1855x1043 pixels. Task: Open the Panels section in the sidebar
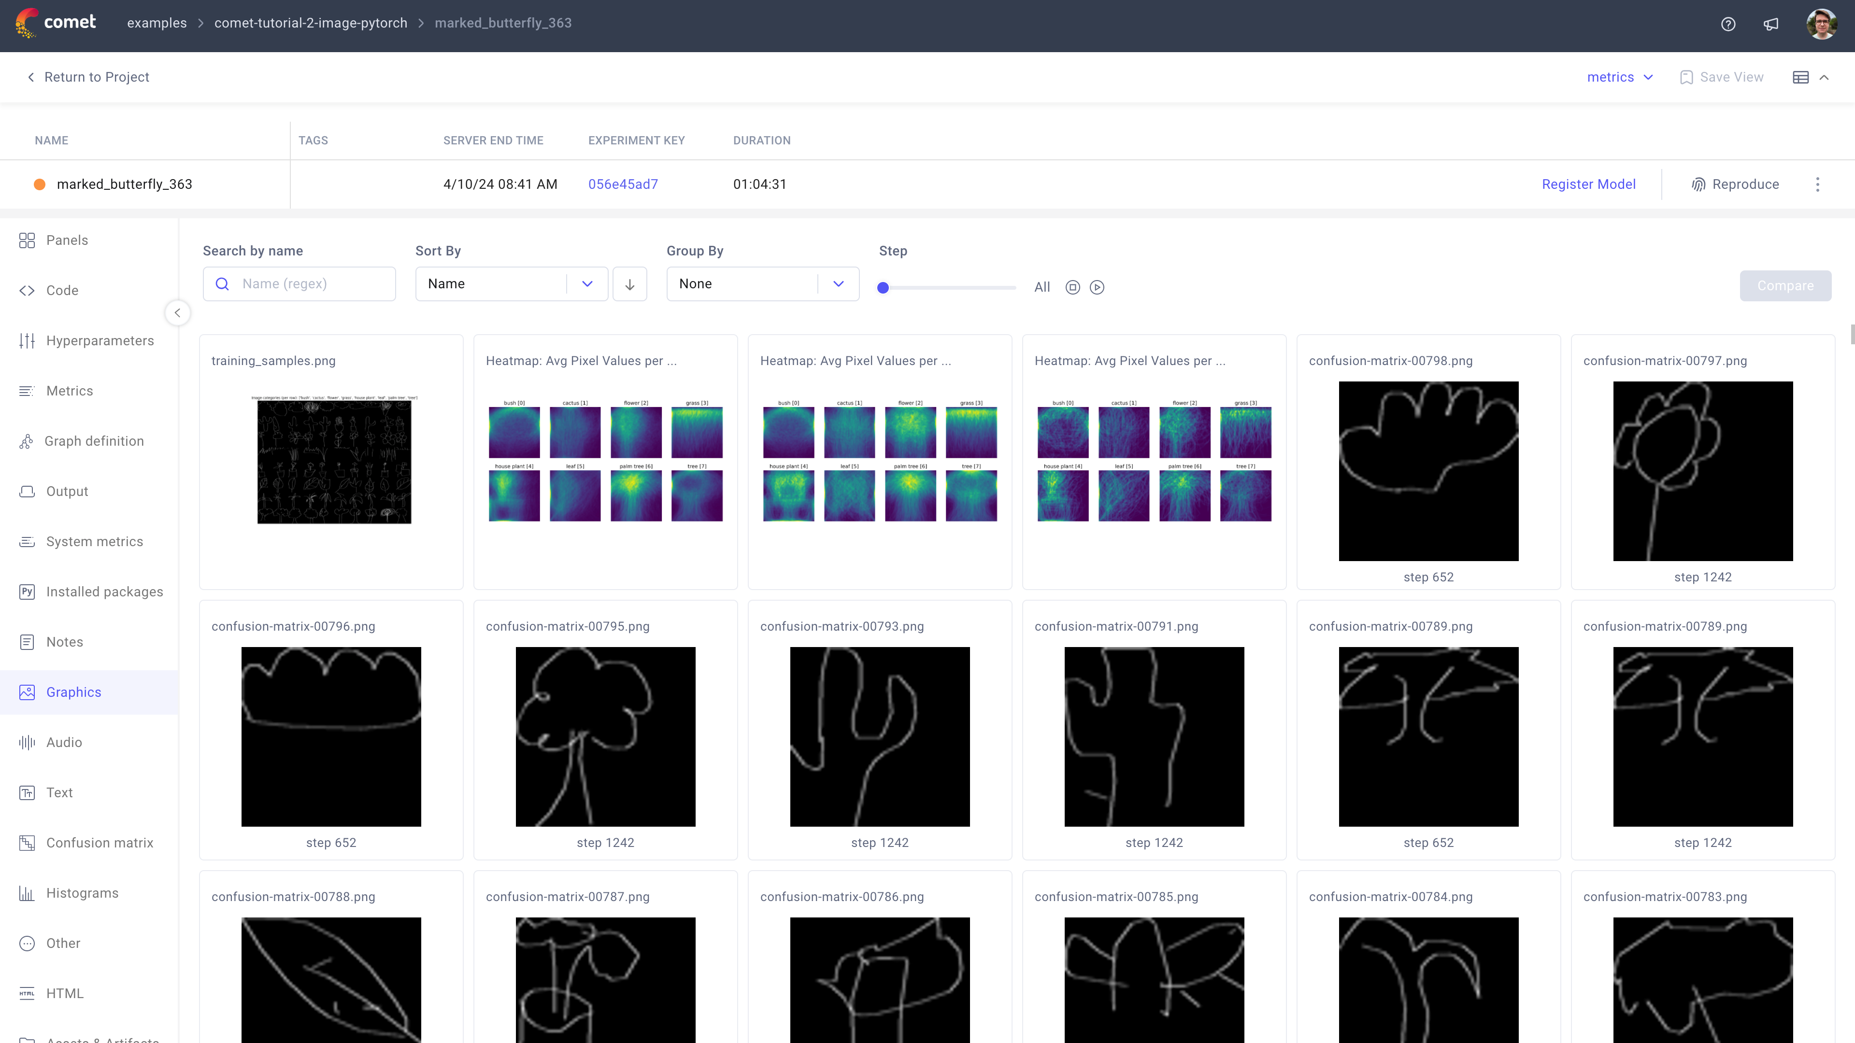click(67, 240)
